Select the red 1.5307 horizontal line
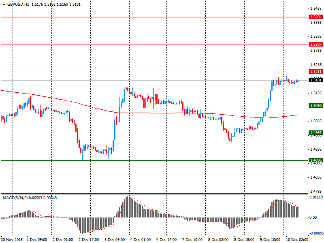The height and width of the screenshot is (243, 324). (154, 45)
